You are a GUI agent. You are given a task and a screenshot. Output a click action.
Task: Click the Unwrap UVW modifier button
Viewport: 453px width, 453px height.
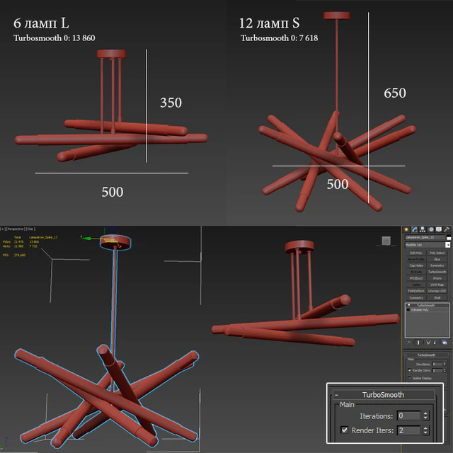437,291
